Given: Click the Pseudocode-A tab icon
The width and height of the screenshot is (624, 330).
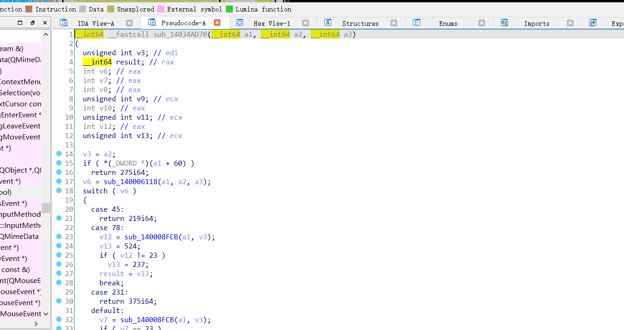Looking at the screenshot, I should (x=152, y=22).
